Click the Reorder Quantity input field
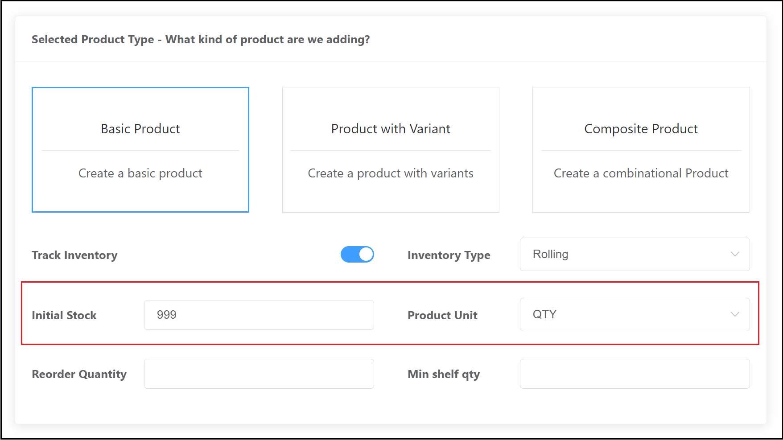This screenshot has width=783, height=440. pos(259,374)
